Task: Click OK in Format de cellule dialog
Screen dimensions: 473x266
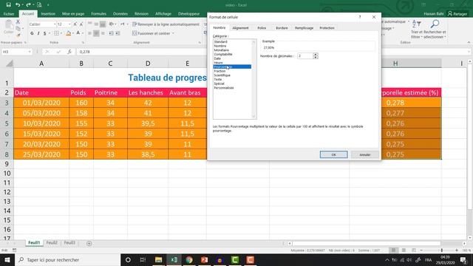Action: [333, 154]
